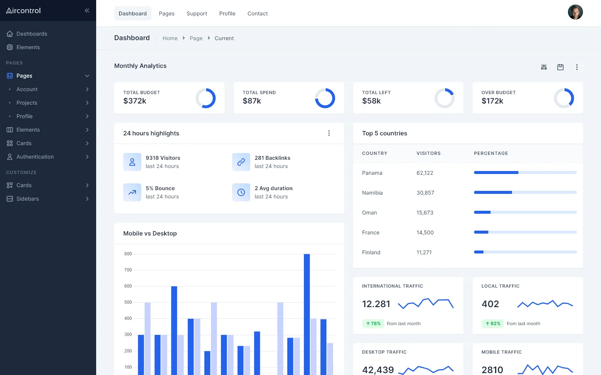Click the Sidebars layout icon
This screenshot has width=601, height=375.
[10, 199]
